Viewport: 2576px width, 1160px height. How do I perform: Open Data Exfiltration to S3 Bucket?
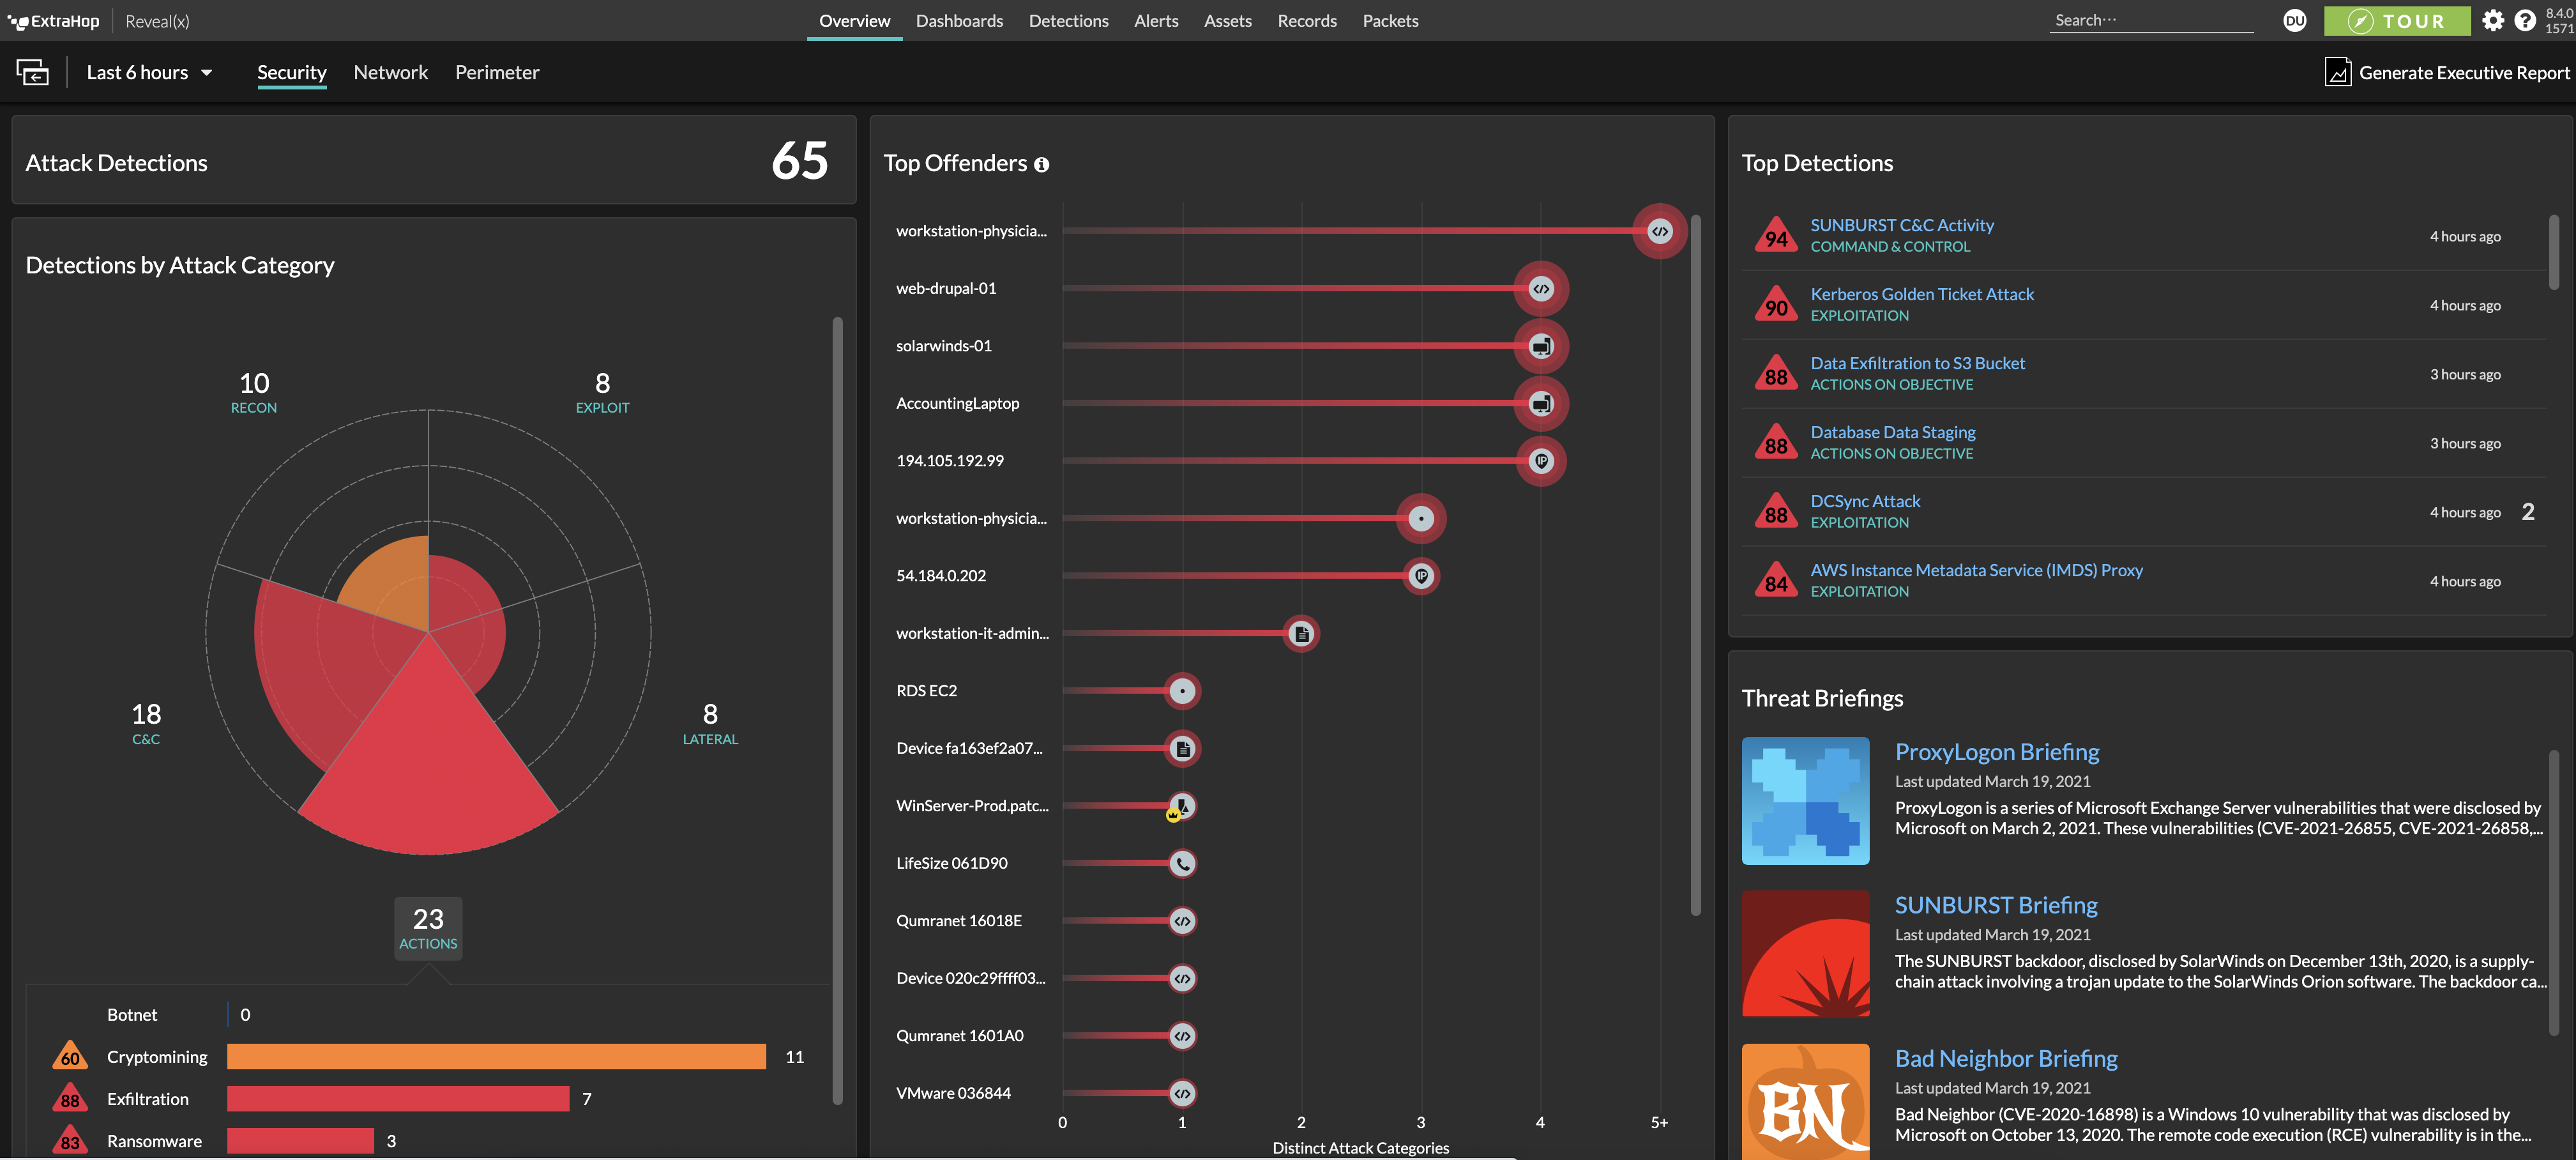click(x=1917, y=363)
